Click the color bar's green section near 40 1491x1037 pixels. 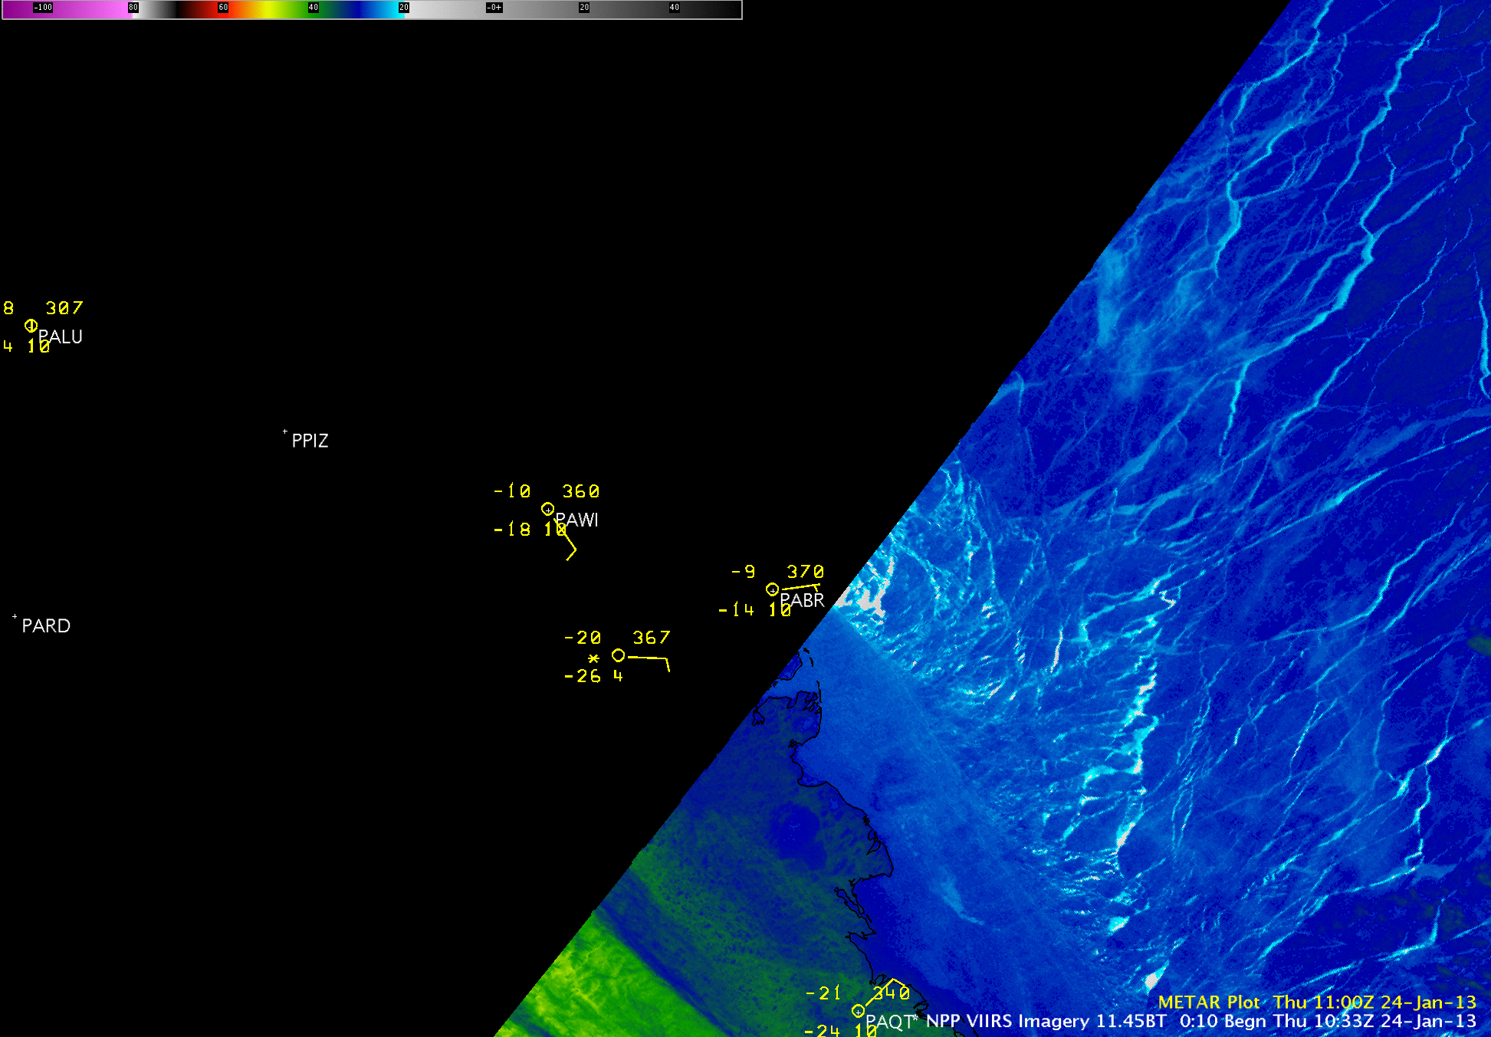coord(313,8)
